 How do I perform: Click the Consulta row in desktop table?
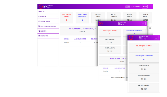click(80, 43)
